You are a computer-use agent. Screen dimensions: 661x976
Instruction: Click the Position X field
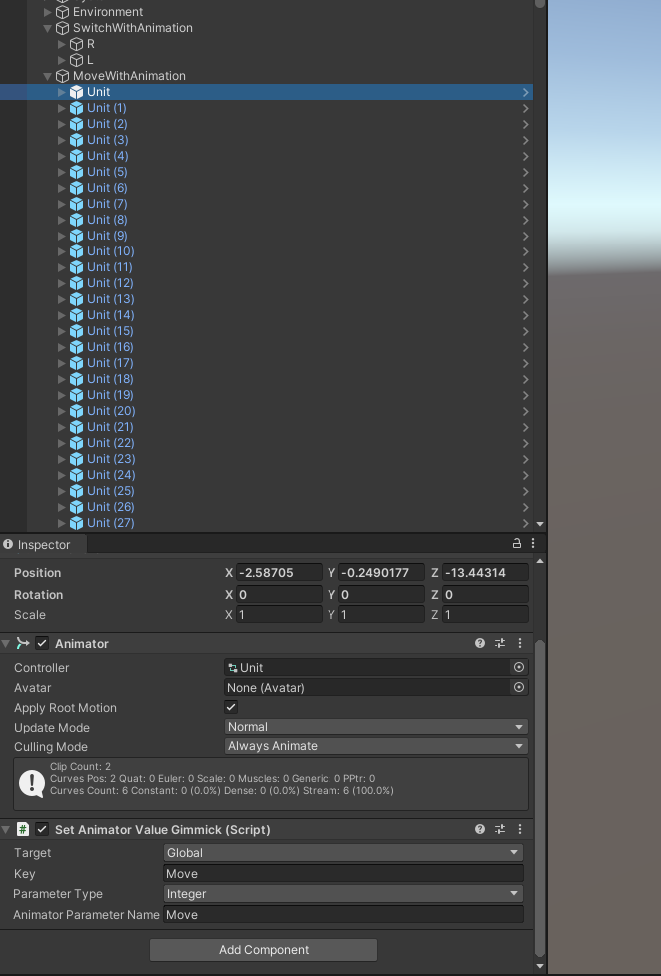click(280, 573)
